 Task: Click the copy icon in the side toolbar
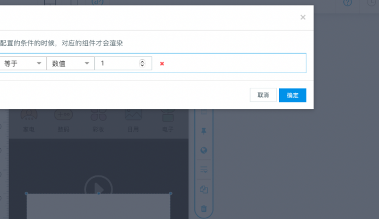pos(204,189)
